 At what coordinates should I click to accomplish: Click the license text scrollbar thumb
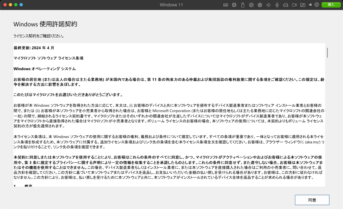click(327, 52)
